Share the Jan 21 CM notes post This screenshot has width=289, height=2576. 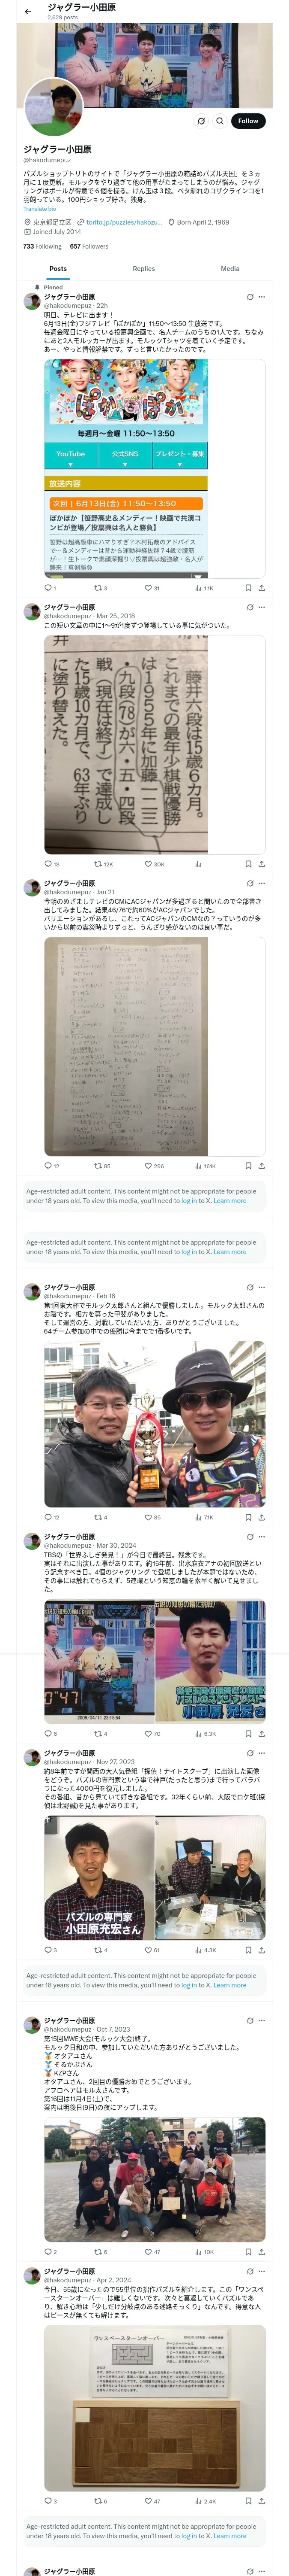[261, 1166]
